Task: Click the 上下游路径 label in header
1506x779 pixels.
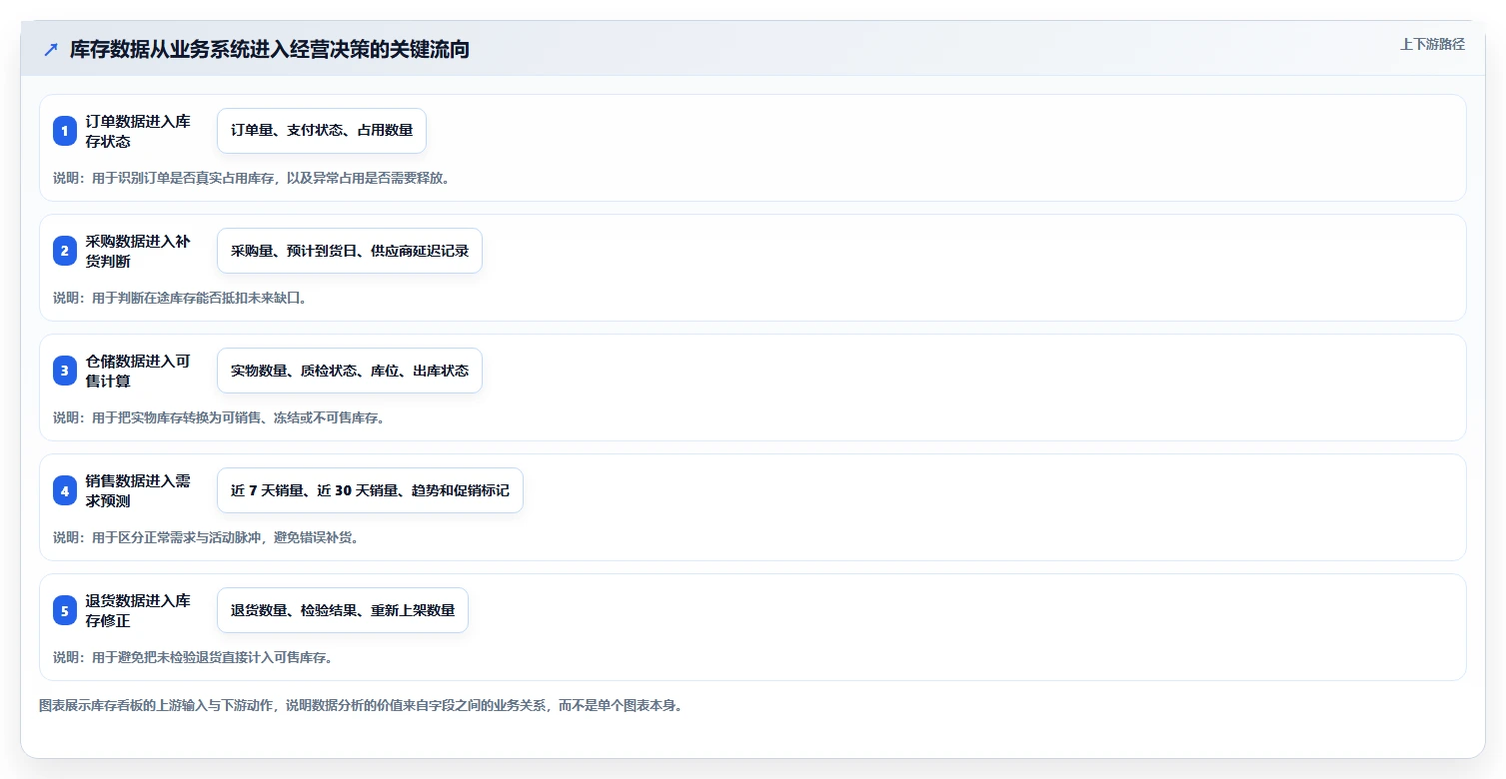Action: tap(1432, 44)
